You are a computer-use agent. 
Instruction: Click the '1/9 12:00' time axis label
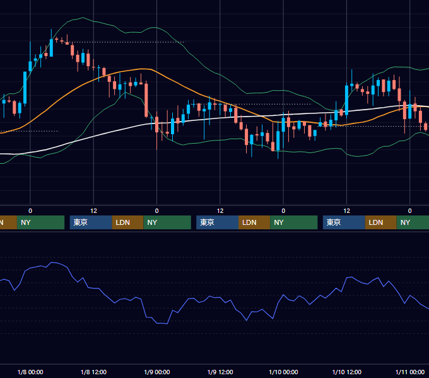pos(220,372)
